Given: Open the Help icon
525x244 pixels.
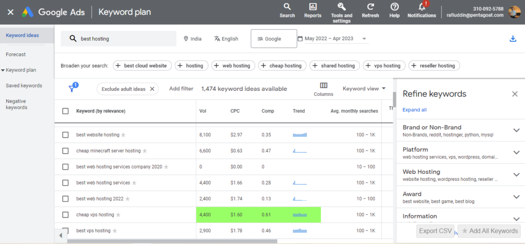Looking at the screenshot, I should point(394,10).
